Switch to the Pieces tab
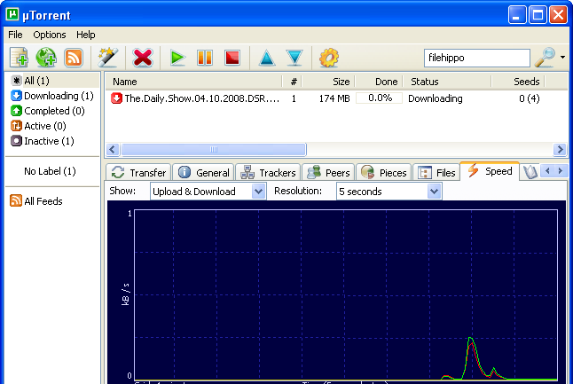Image resolution: width=573 pixels, height=384 pixels. (x=383, y=172)
